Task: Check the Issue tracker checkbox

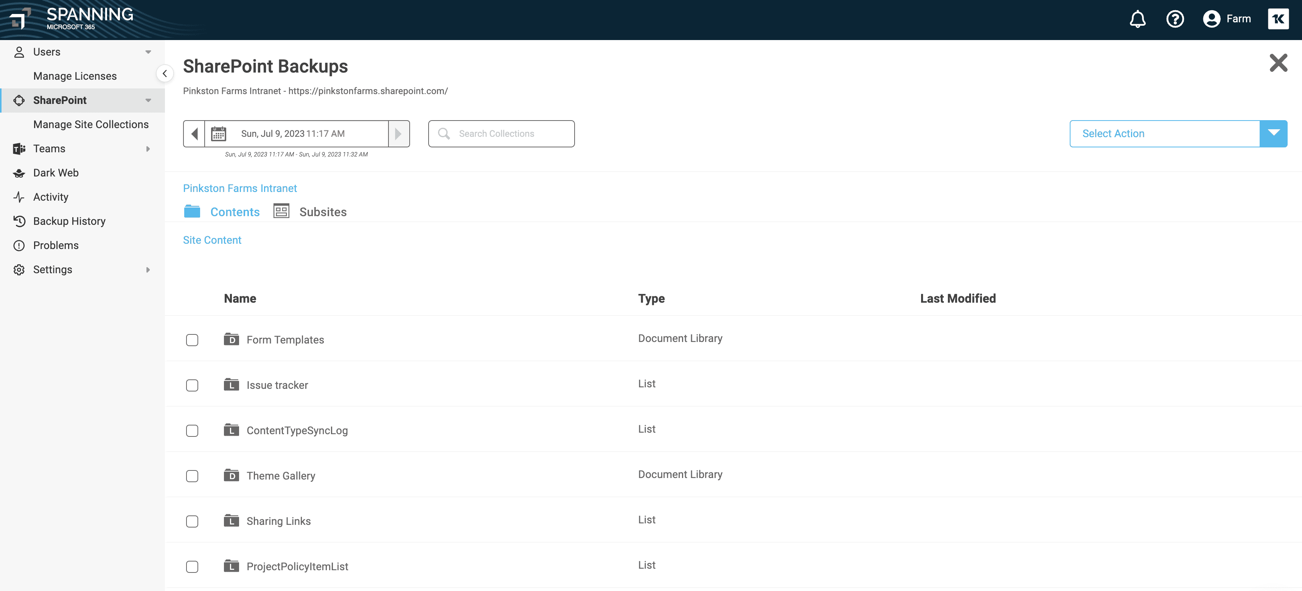Action: 192,385
